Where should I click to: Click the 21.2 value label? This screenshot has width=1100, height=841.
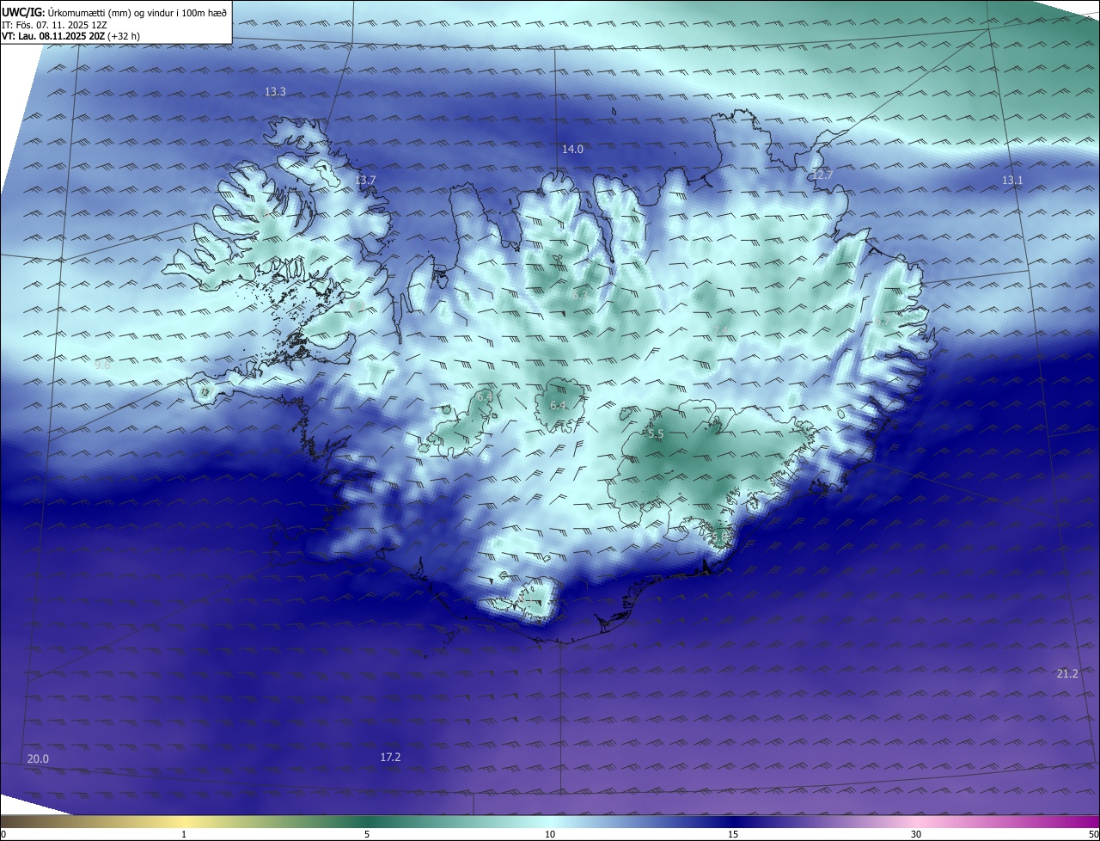1066,674
